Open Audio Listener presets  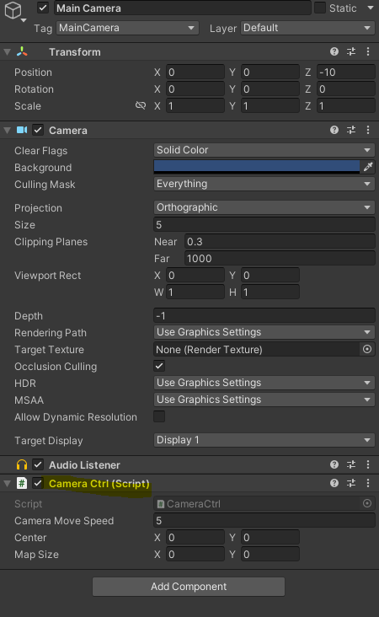coord(351,464)
